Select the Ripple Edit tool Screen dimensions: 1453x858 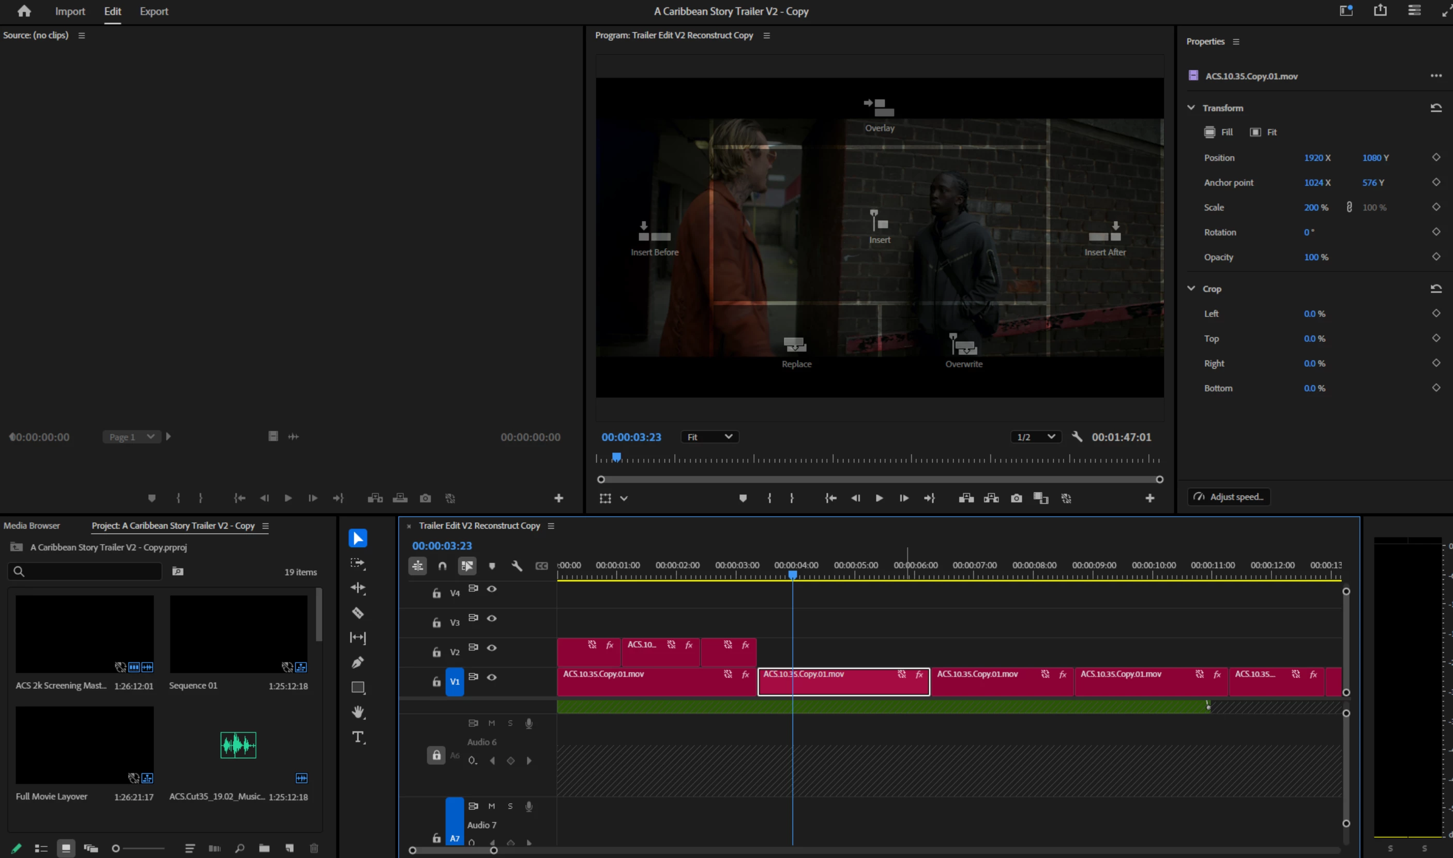tap(358, 588)
